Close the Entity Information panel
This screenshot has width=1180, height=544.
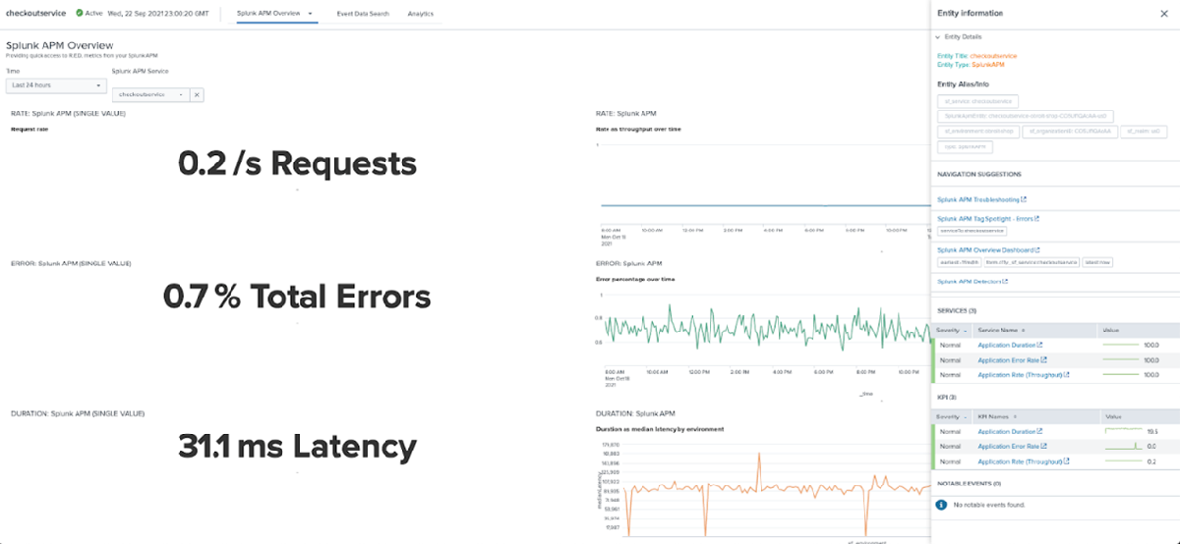1164,14
